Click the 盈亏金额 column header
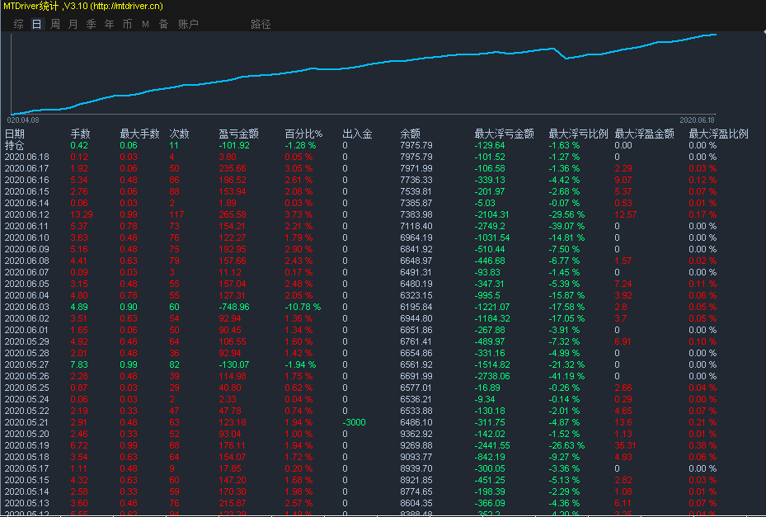Screen dimensions: 766x517 tap(238, 134)
